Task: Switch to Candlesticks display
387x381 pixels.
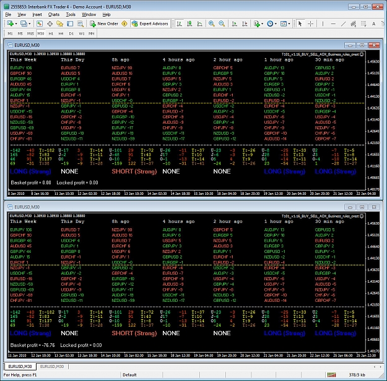Action: [189, 24]
